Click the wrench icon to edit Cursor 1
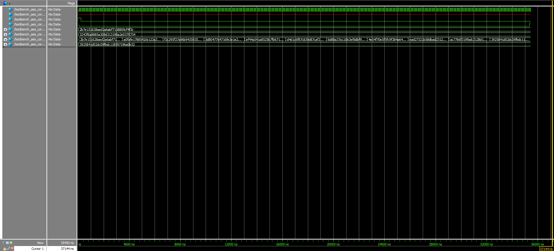The height and width of the screenshot is (251, 554). tap(8, 249)
